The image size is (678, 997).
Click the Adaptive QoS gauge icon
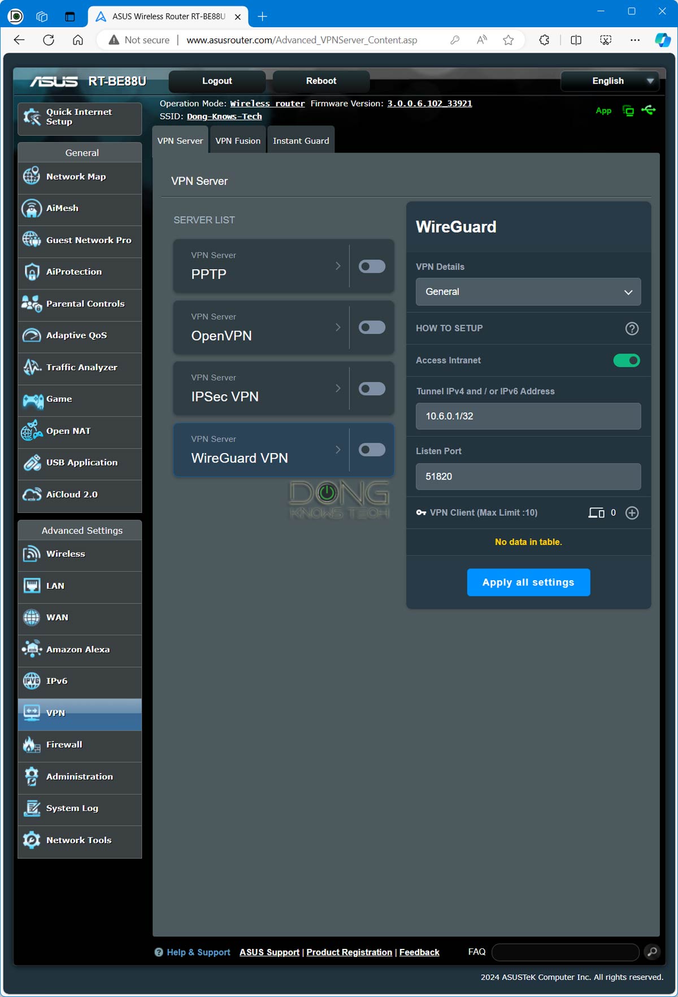pyautogui.click(x=32, y=335)
